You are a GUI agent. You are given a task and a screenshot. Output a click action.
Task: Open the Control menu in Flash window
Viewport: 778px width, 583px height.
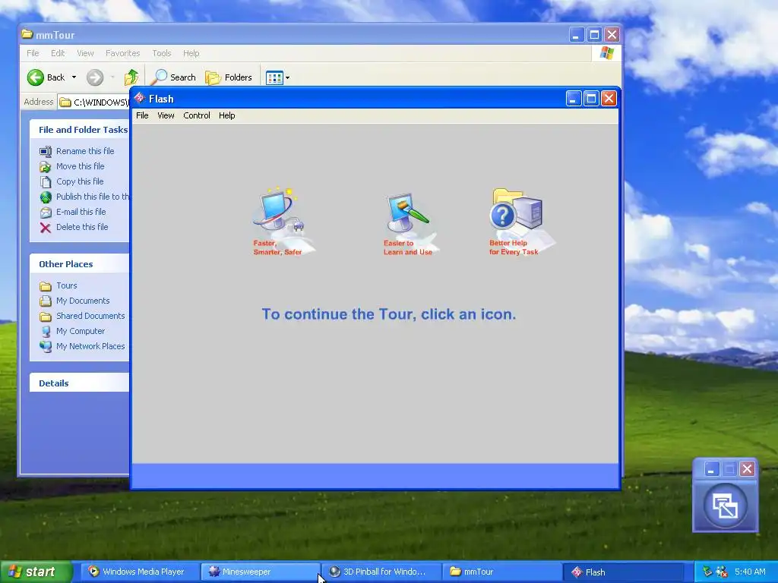(197, 115)
